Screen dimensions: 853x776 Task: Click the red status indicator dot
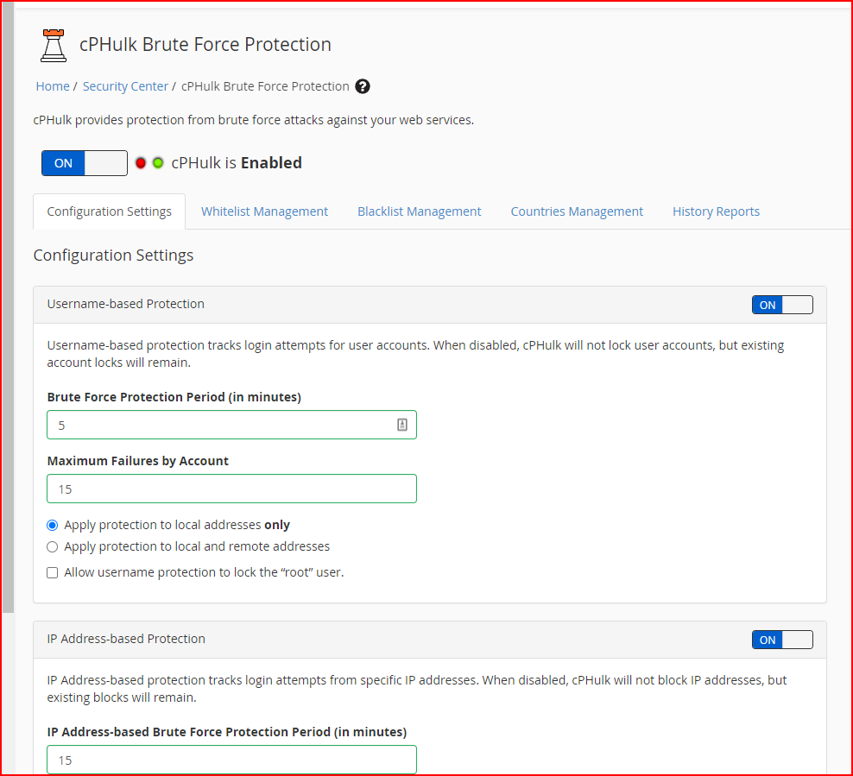pos(141,163)
